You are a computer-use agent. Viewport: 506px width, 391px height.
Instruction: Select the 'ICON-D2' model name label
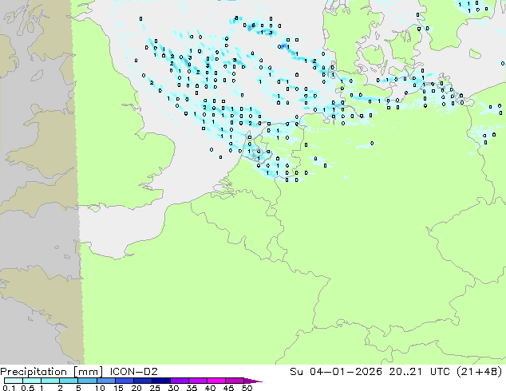tap(133, 372)
